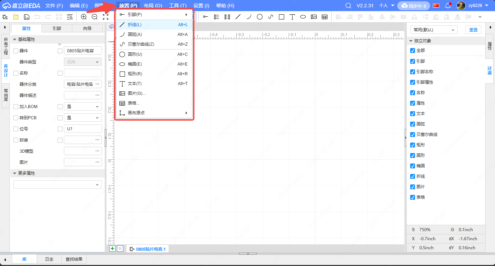
Task: Select the polyline tool icon in toolbar
Action: coord(238,17)
